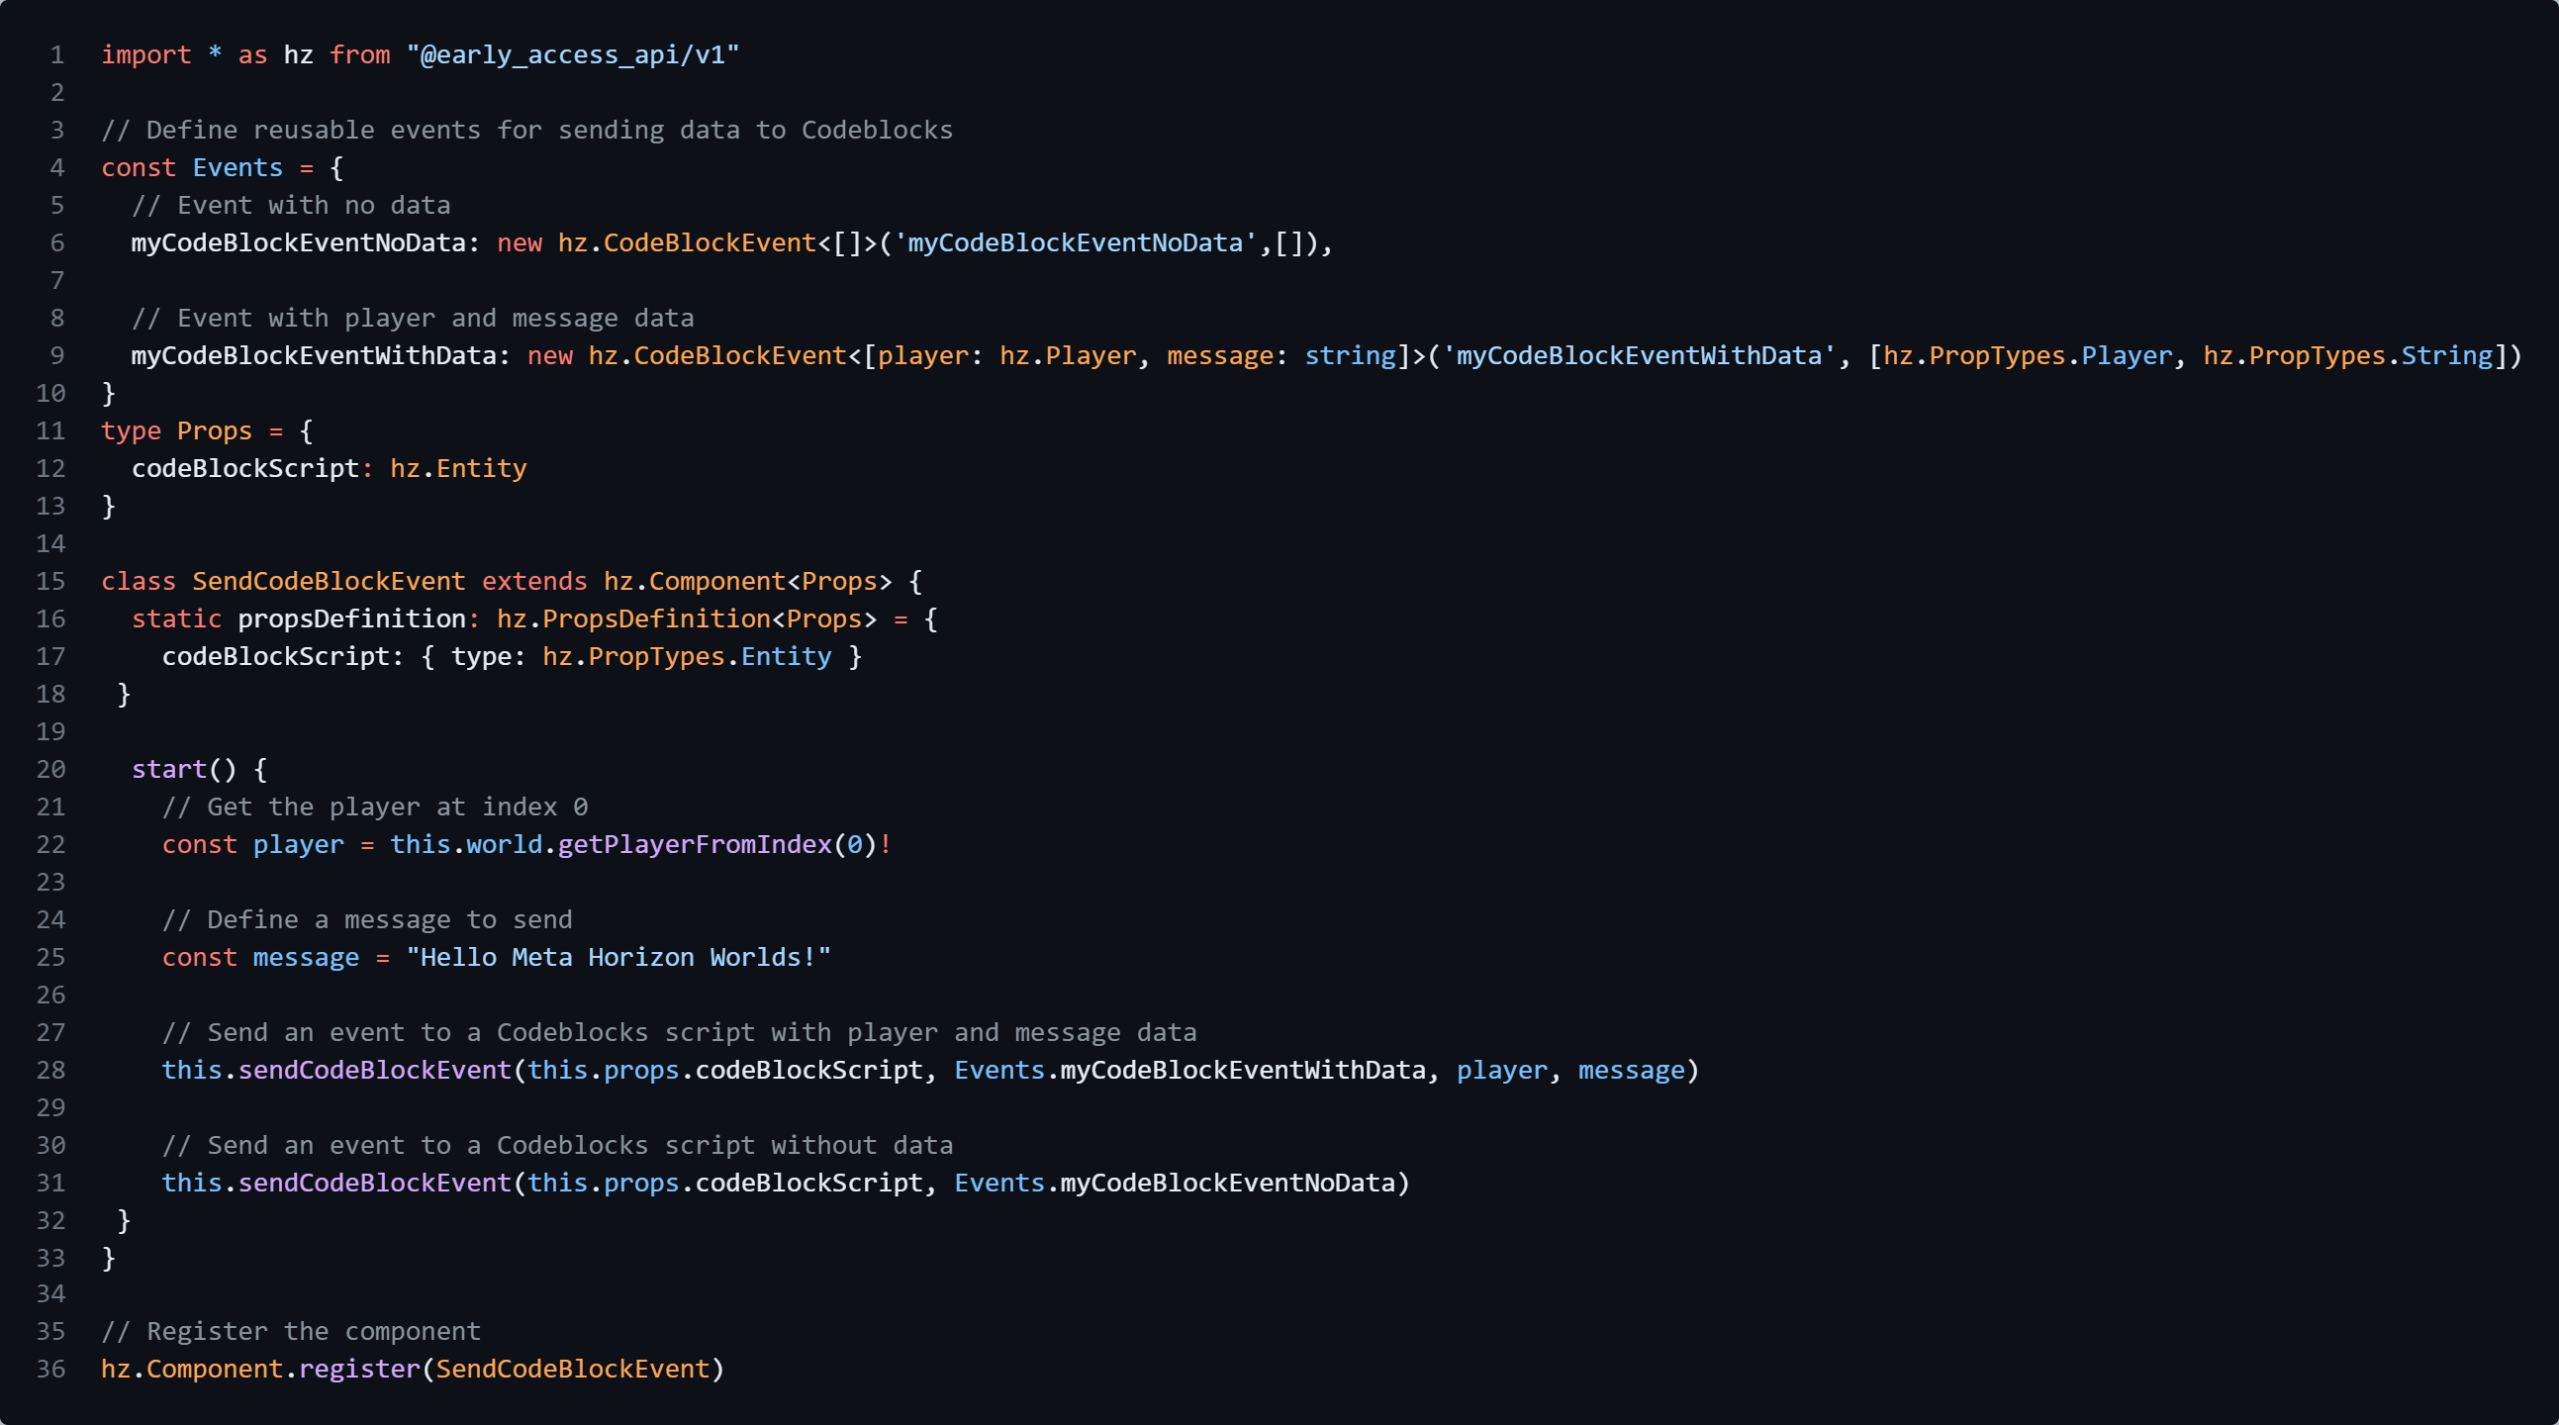Click the myCodeBlockEventNoData argument on line 31

1227,1184
